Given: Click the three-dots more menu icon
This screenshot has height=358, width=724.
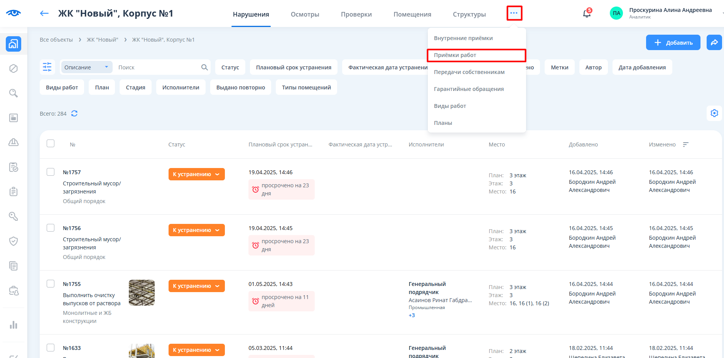Looking at the screenshot, I should [514, 13].
